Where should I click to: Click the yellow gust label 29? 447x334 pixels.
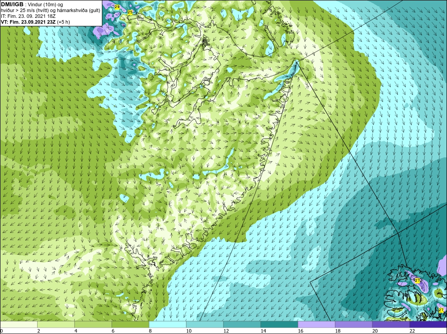pyautogui.click(x=117, y=7)
